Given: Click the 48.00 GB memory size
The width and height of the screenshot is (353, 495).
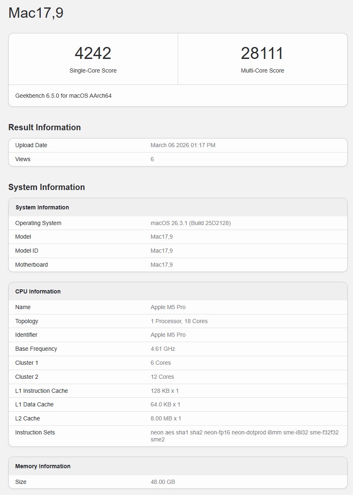Looking at the screenshot, I should [163, 482].
